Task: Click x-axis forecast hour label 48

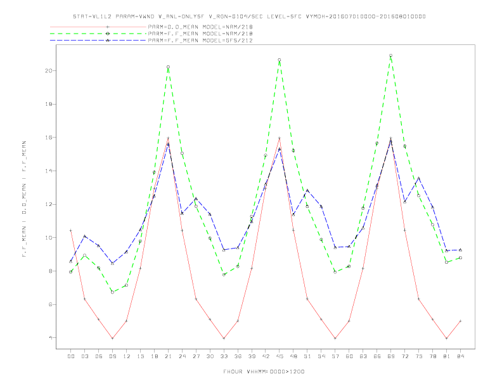Action: click(x=293, y=356)
